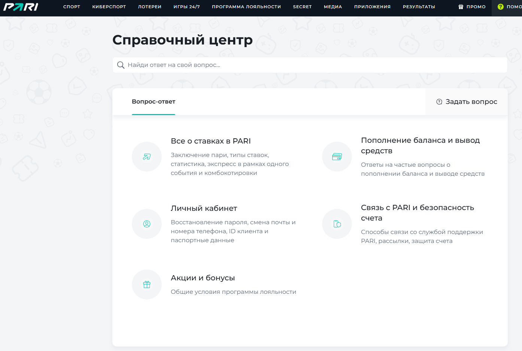Click the card icon for Пополнение баланса

point(337,157)
